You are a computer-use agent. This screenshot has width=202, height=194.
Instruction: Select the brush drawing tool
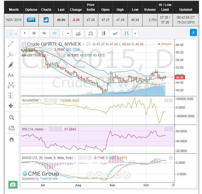[x=11, y=65]
